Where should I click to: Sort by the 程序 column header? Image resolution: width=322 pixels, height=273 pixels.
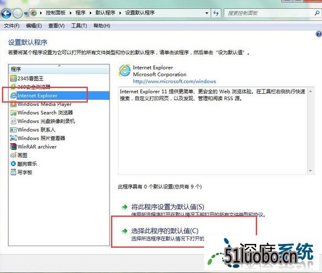click(59, 69)
